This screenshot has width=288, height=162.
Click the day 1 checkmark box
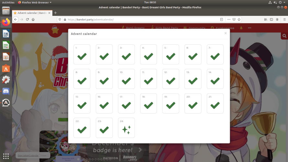[82, 54]
